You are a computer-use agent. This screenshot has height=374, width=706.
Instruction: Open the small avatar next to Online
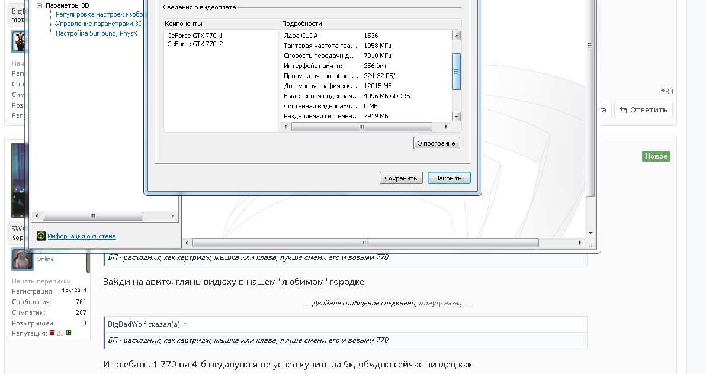point(21,259)
